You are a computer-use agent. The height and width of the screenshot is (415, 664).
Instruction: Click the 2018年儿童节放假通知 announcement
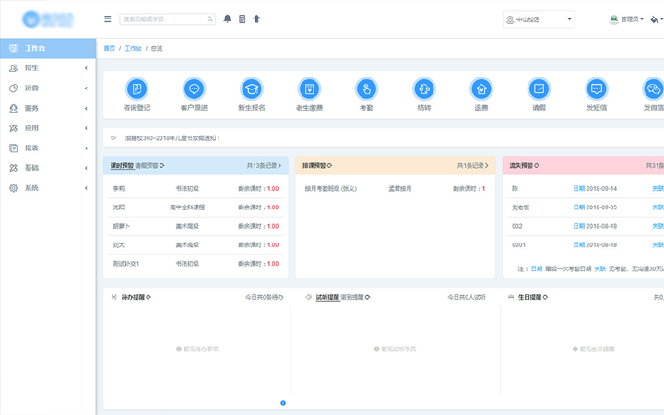[x=172, y=138]
